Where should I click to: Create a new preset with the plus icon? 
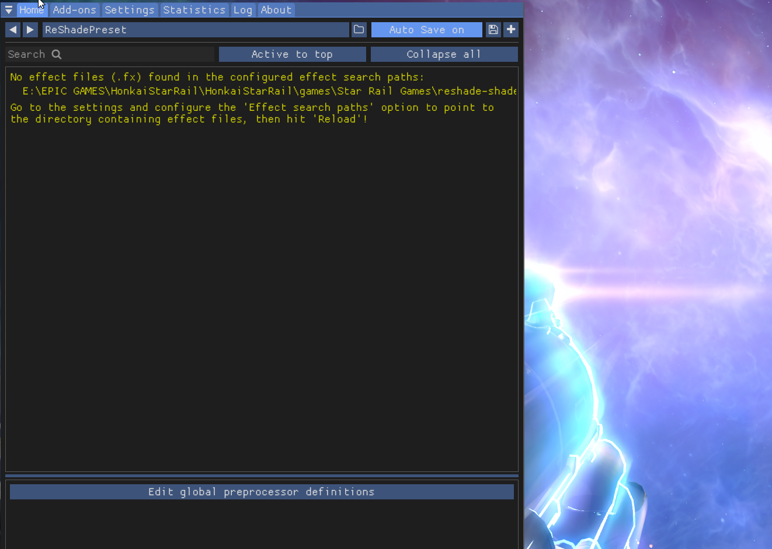click(511, 30)
